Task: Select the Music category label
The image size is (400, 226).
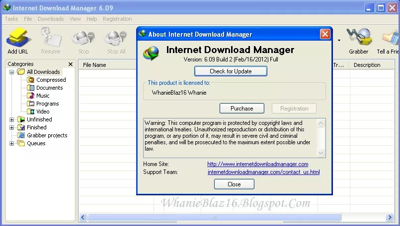Action: tap(43, 96)
